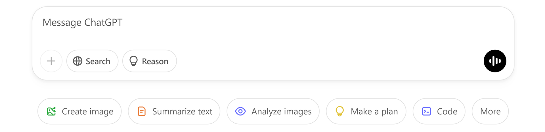The width and height of the screenshot is (545, 132).
Task: Choose the Code suggestion chip
Action: coord(439,111)
